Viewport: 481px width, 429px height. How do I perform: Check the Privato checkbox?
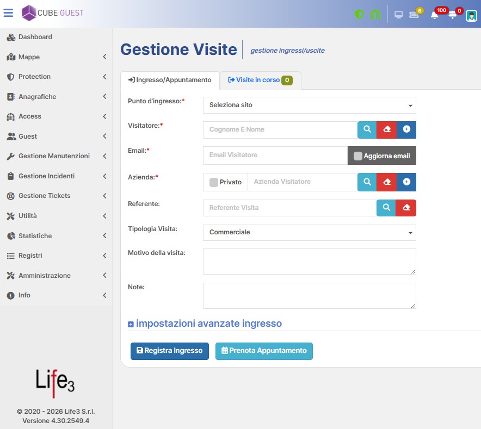pyautogui.click(x=213, y=182)
